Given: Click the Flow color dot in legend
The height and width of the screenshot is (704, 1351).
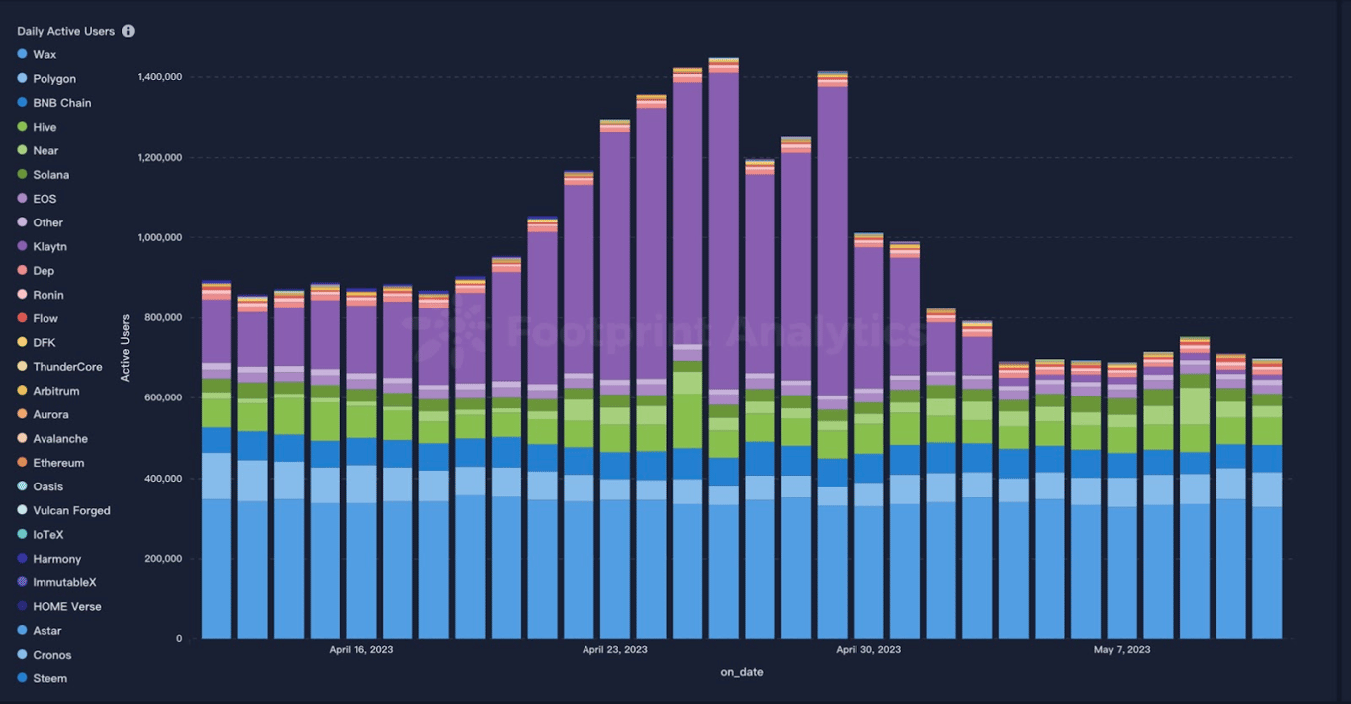Looking at the screenshot, I should point(23,318).
